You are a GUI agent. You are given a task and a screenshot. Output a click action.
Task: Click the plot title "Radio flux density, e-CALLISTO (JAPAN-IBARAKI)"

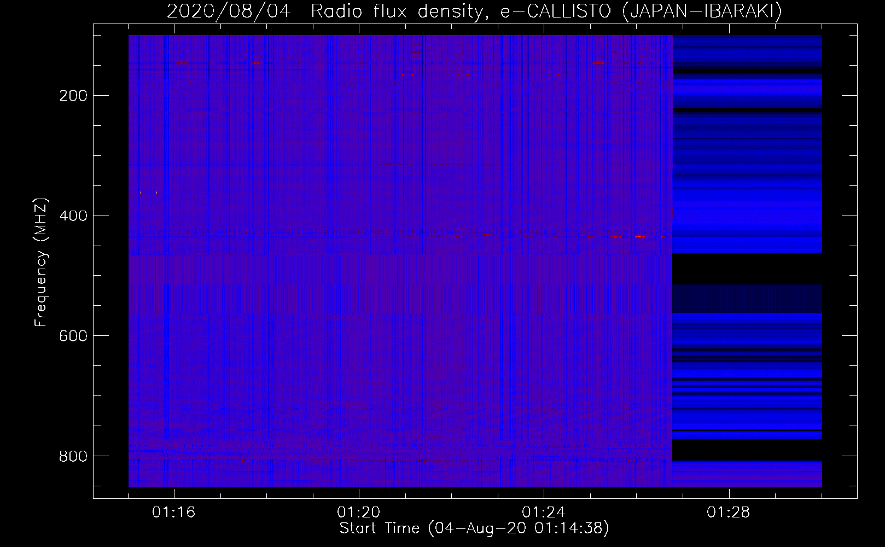[x=546, y=11]
